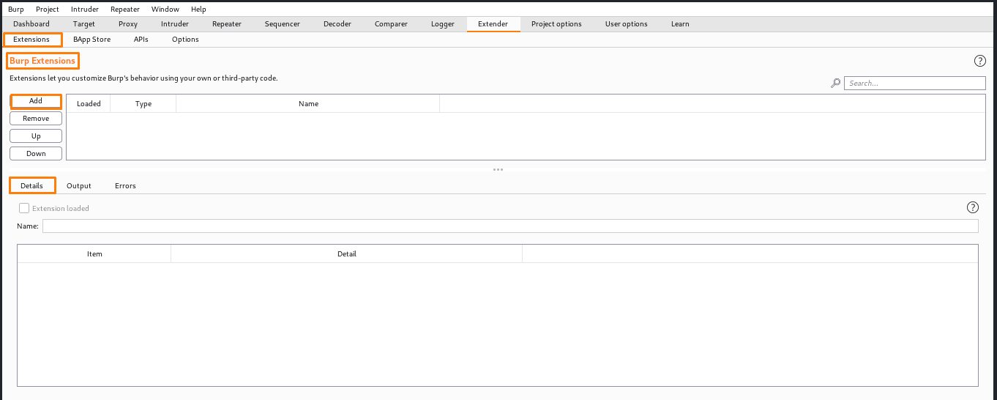Open the Intruder menu in menu bar

click(x=85, y=9)
